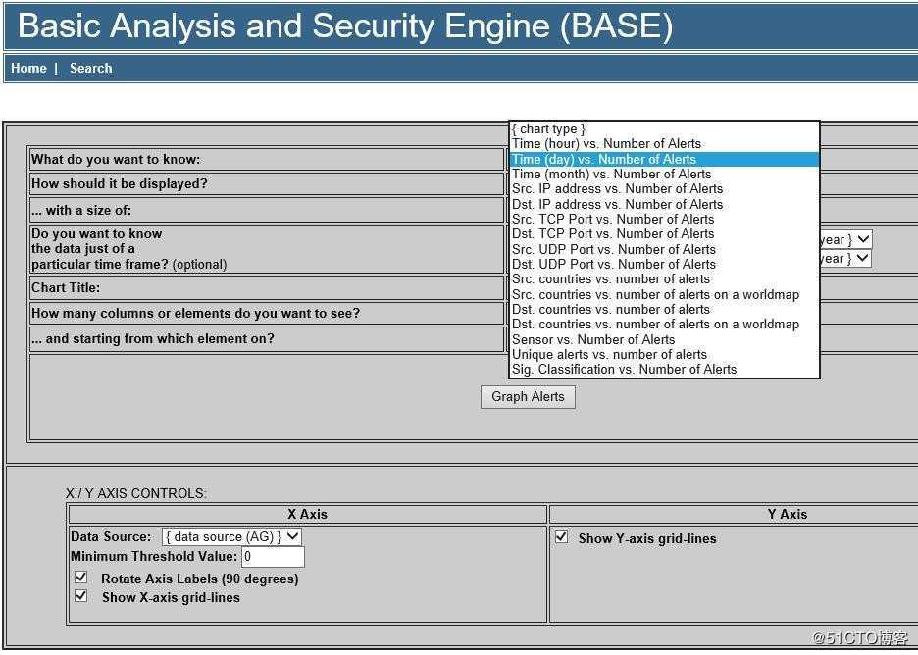This screenshot has width=918, height=655.
Task: Click the 'How should it be displayed?' label
Action: (120, 183)
